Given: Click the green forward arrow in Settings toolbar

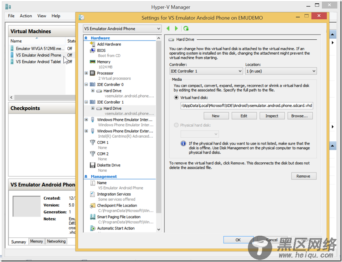Looking at the screenshot, I should click(176, 28).
